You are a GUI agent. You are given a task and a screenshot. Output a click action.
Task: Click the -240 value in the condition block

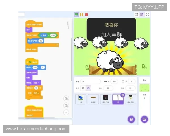53,35
